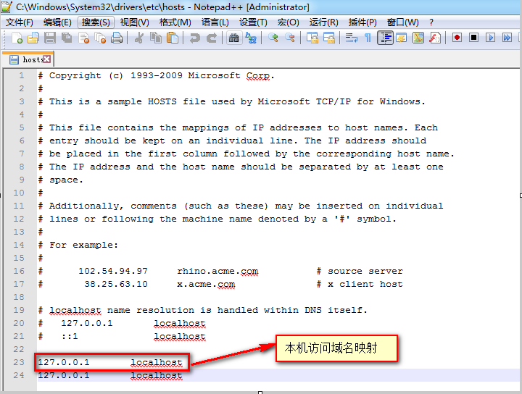The width and height of the screenshot is (522, 394).
Task: Click the Save All toolbar icon
Action: pyautogui.click(x=67, y=38)
